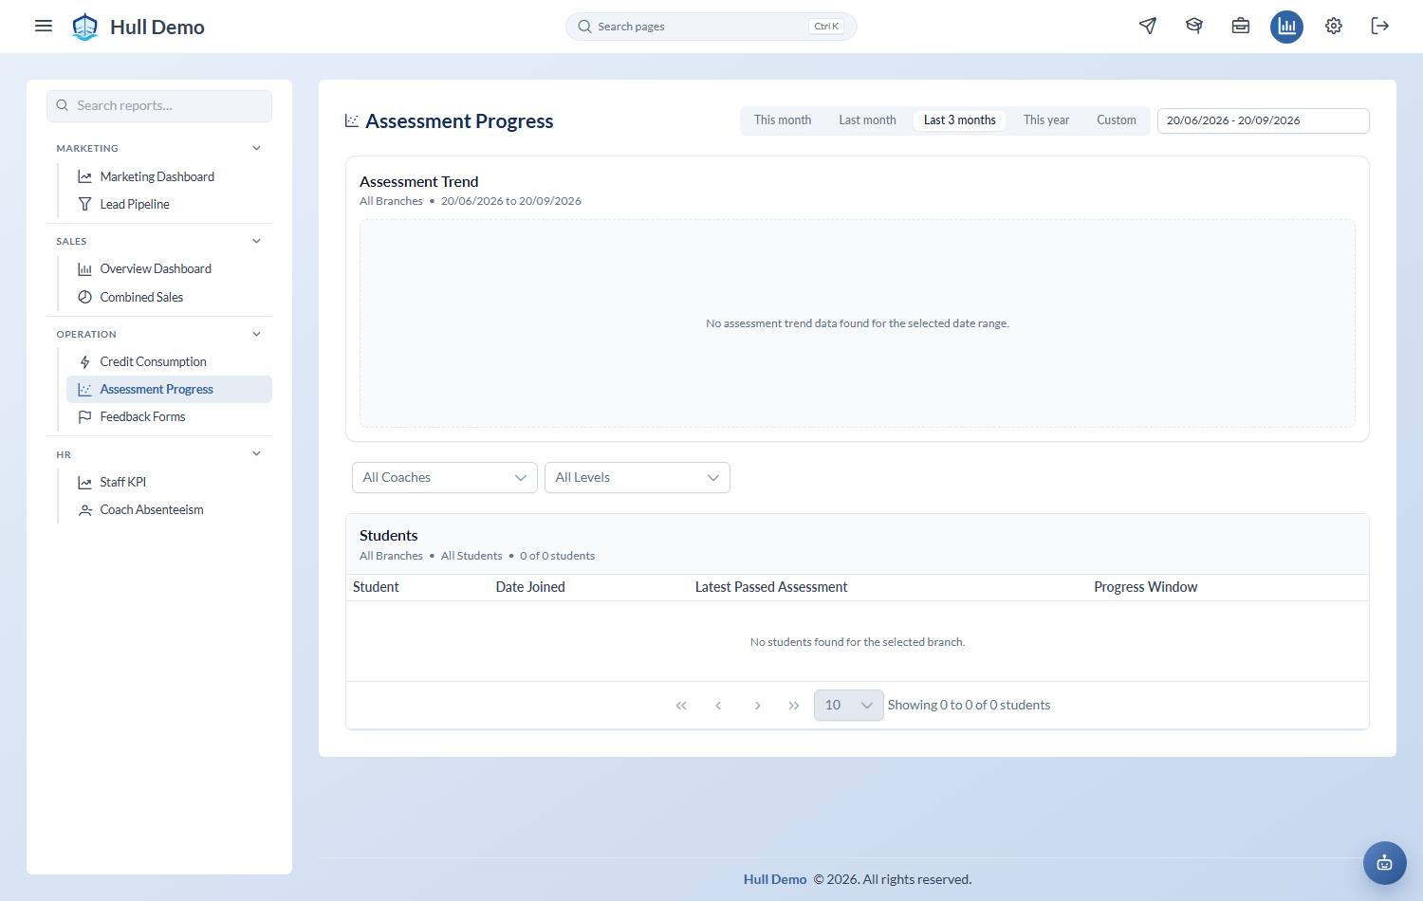Select the This year range
This screenshot has width=1423, height=901.
(x=1046, y=120)
